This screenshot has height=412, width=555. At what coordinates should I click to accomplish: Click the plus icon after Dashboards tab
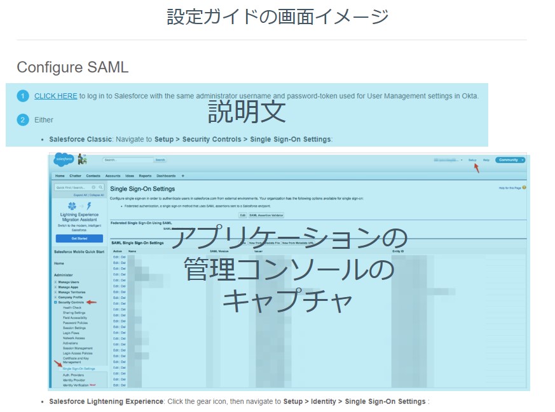coord(182,176)
